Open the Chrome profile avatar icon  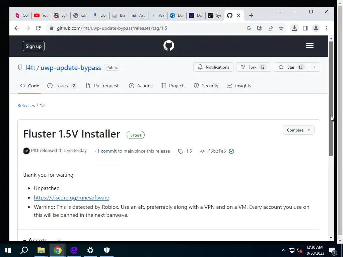(x=316, y=28)
